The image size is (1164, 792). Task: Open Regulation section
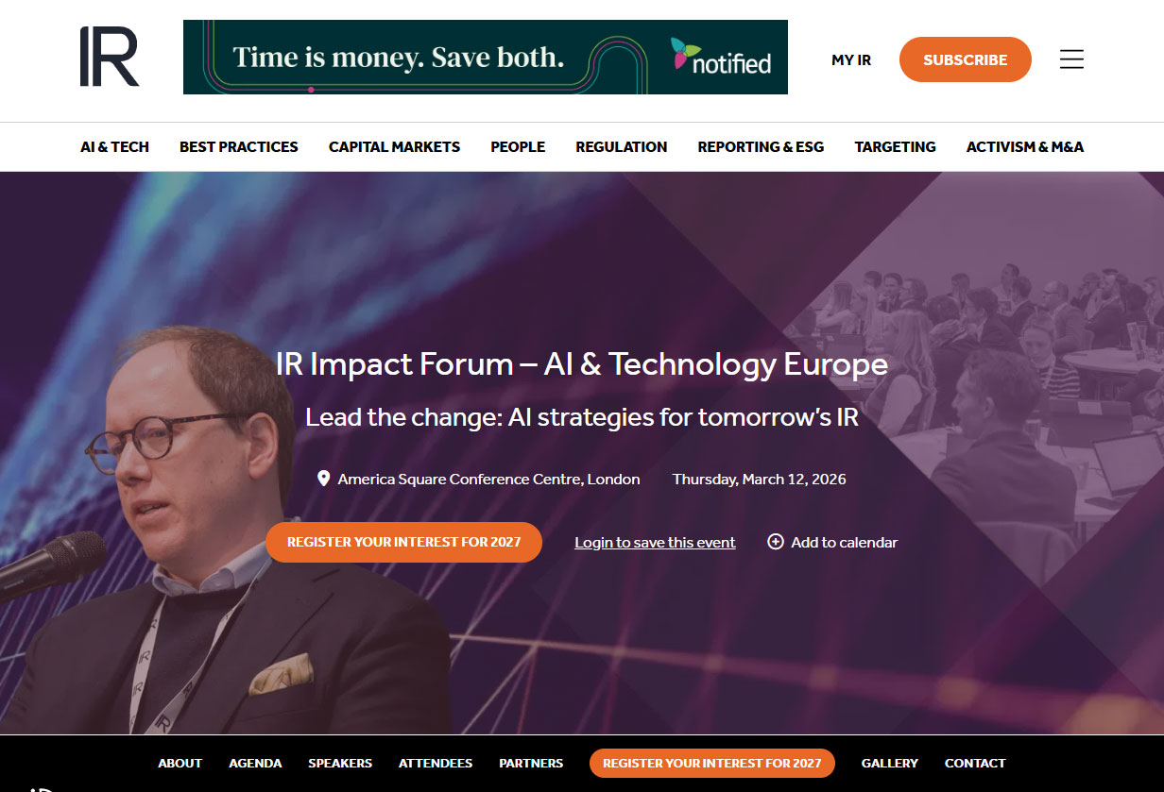pyautogui.click(x=622, y=146)
